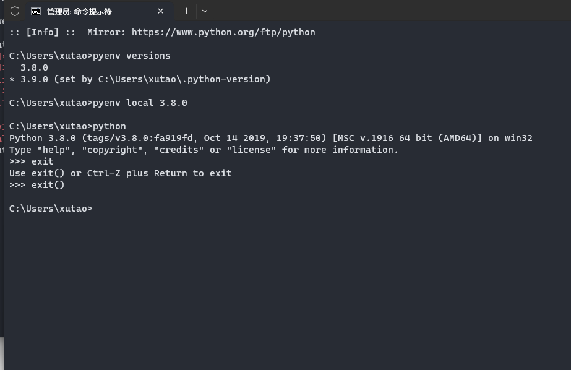
Task: Open the new-tab dropdown chevron
Action: point(205,11)
